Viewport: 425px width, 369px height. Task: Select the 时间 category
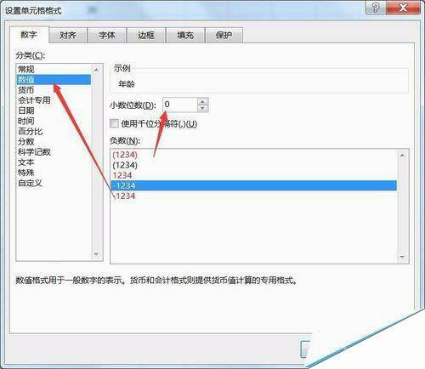54,121
